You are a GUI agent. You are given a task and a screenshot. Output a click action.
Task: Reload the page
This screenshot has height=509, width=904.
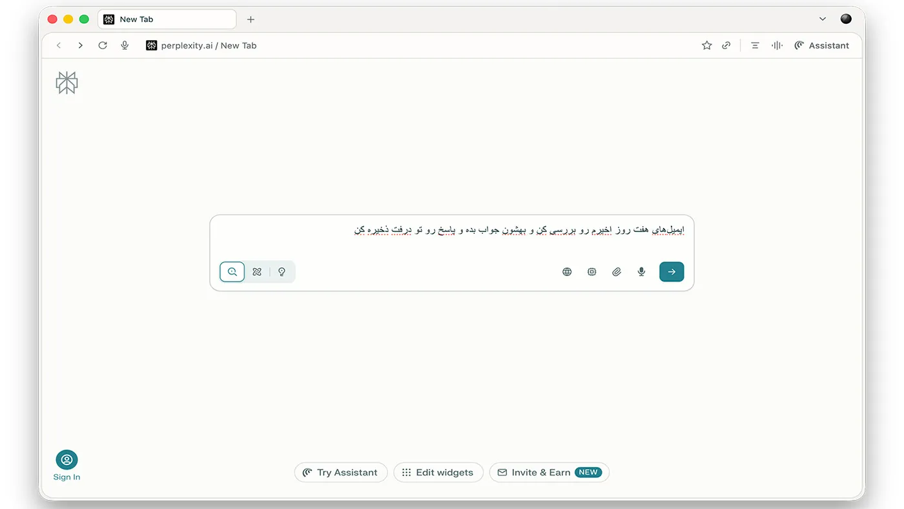[x=103, y=45]
